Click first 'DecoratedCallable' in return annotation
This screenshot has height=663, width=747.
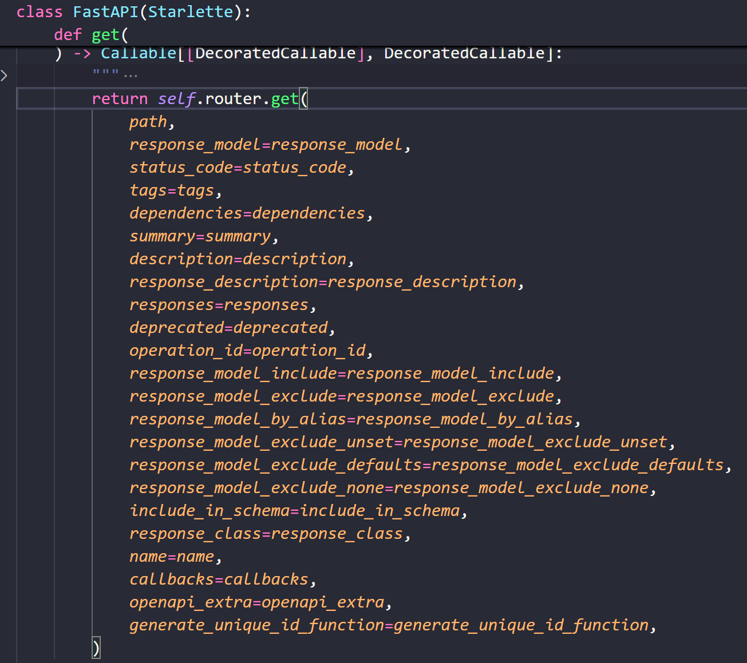coord(275,53)
